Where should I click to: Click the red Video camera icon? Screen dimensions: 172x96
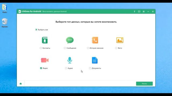tap(45, 60)
